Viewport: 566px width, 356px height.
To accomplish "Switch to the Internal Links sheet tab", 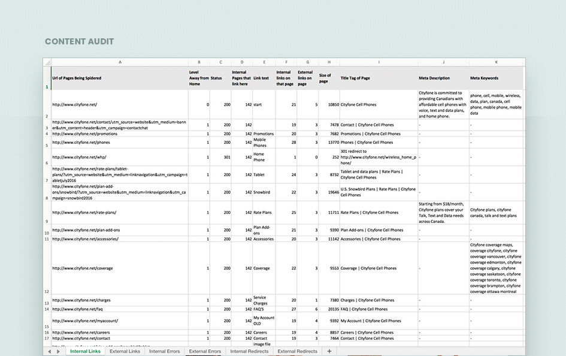I will 85,351.
